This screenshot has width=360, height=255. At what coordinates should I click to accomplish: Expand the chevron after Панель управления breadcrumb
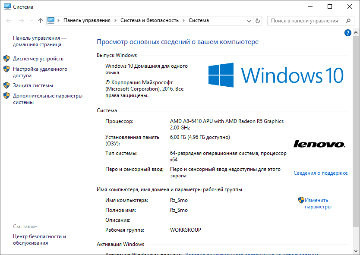click(x=116, y=20)
